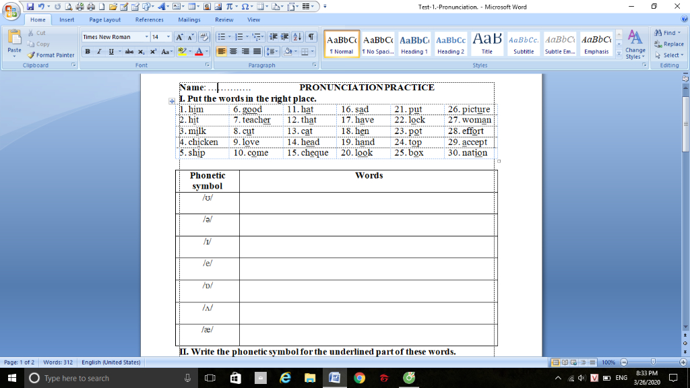The width and height of the screenshot is (690, 388).
Task: Open the Select dropdown in Editing
Action: (670, 55)
